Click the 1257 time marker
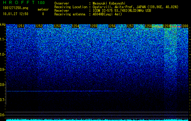 coord(130,26)
